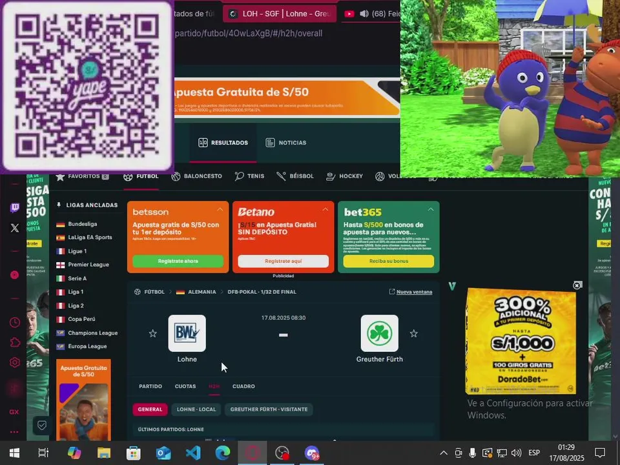620x465 pixels.
Task: Collapse the bet365 ad chevron
Action: [431, 209]
